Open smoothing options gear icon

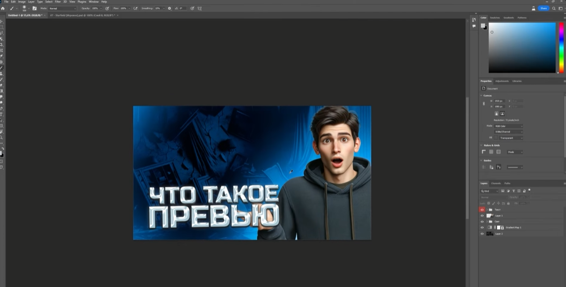point(170,8)
